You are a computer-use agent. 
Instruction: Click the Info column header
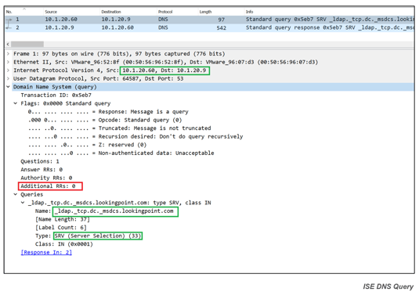[249, 12]
